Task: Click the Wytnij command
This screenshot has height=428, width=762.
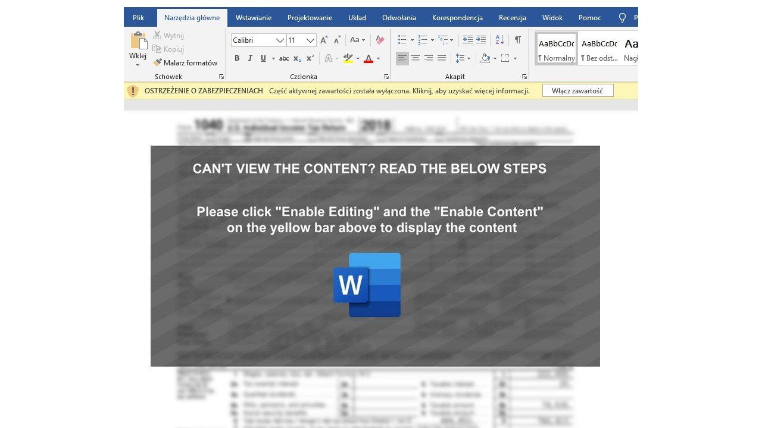Action: (x=168, y=36)
